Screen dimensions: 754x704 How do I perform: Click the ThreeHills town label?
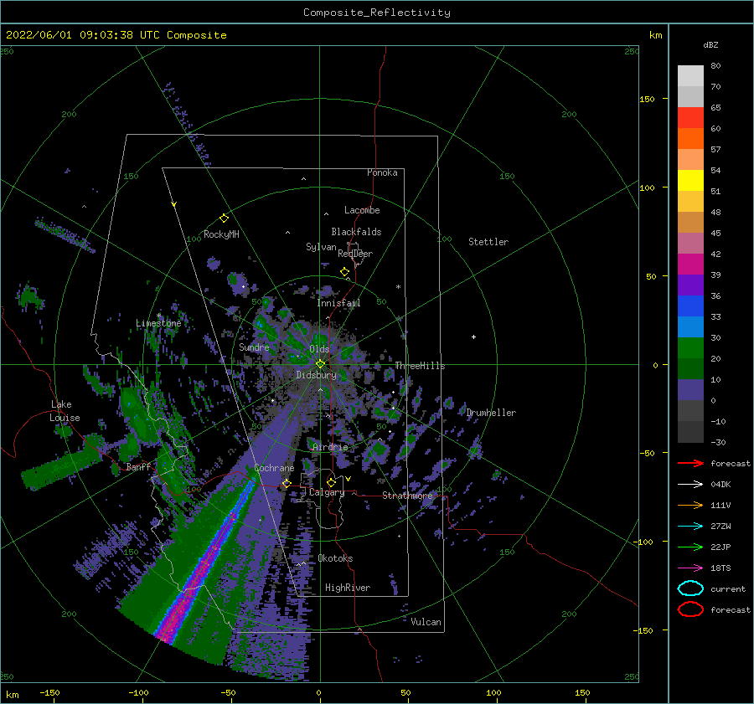(420, 366)
